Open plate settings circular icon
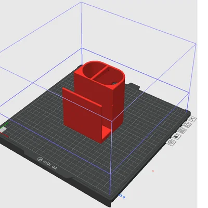This screenshot has width=208, height=208. pos(171,142)
